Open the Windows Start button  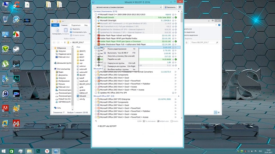tap(3, 151)
